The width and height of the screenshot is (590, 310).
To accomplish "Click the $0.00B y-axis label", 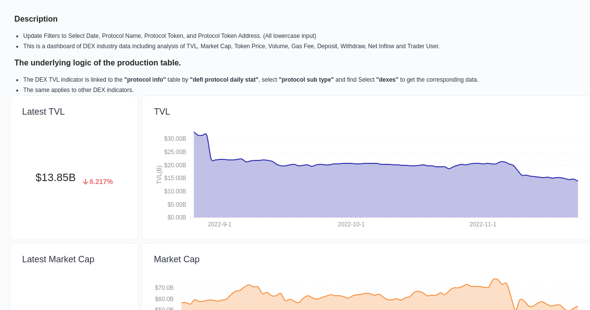I will [176, 217].
